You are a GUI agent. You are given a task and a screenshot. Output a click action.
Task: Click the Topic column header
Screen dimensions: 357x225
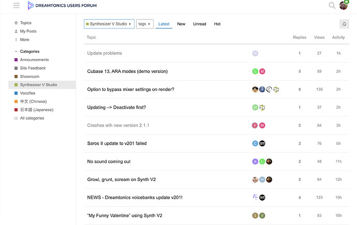(x=91, y=37)
